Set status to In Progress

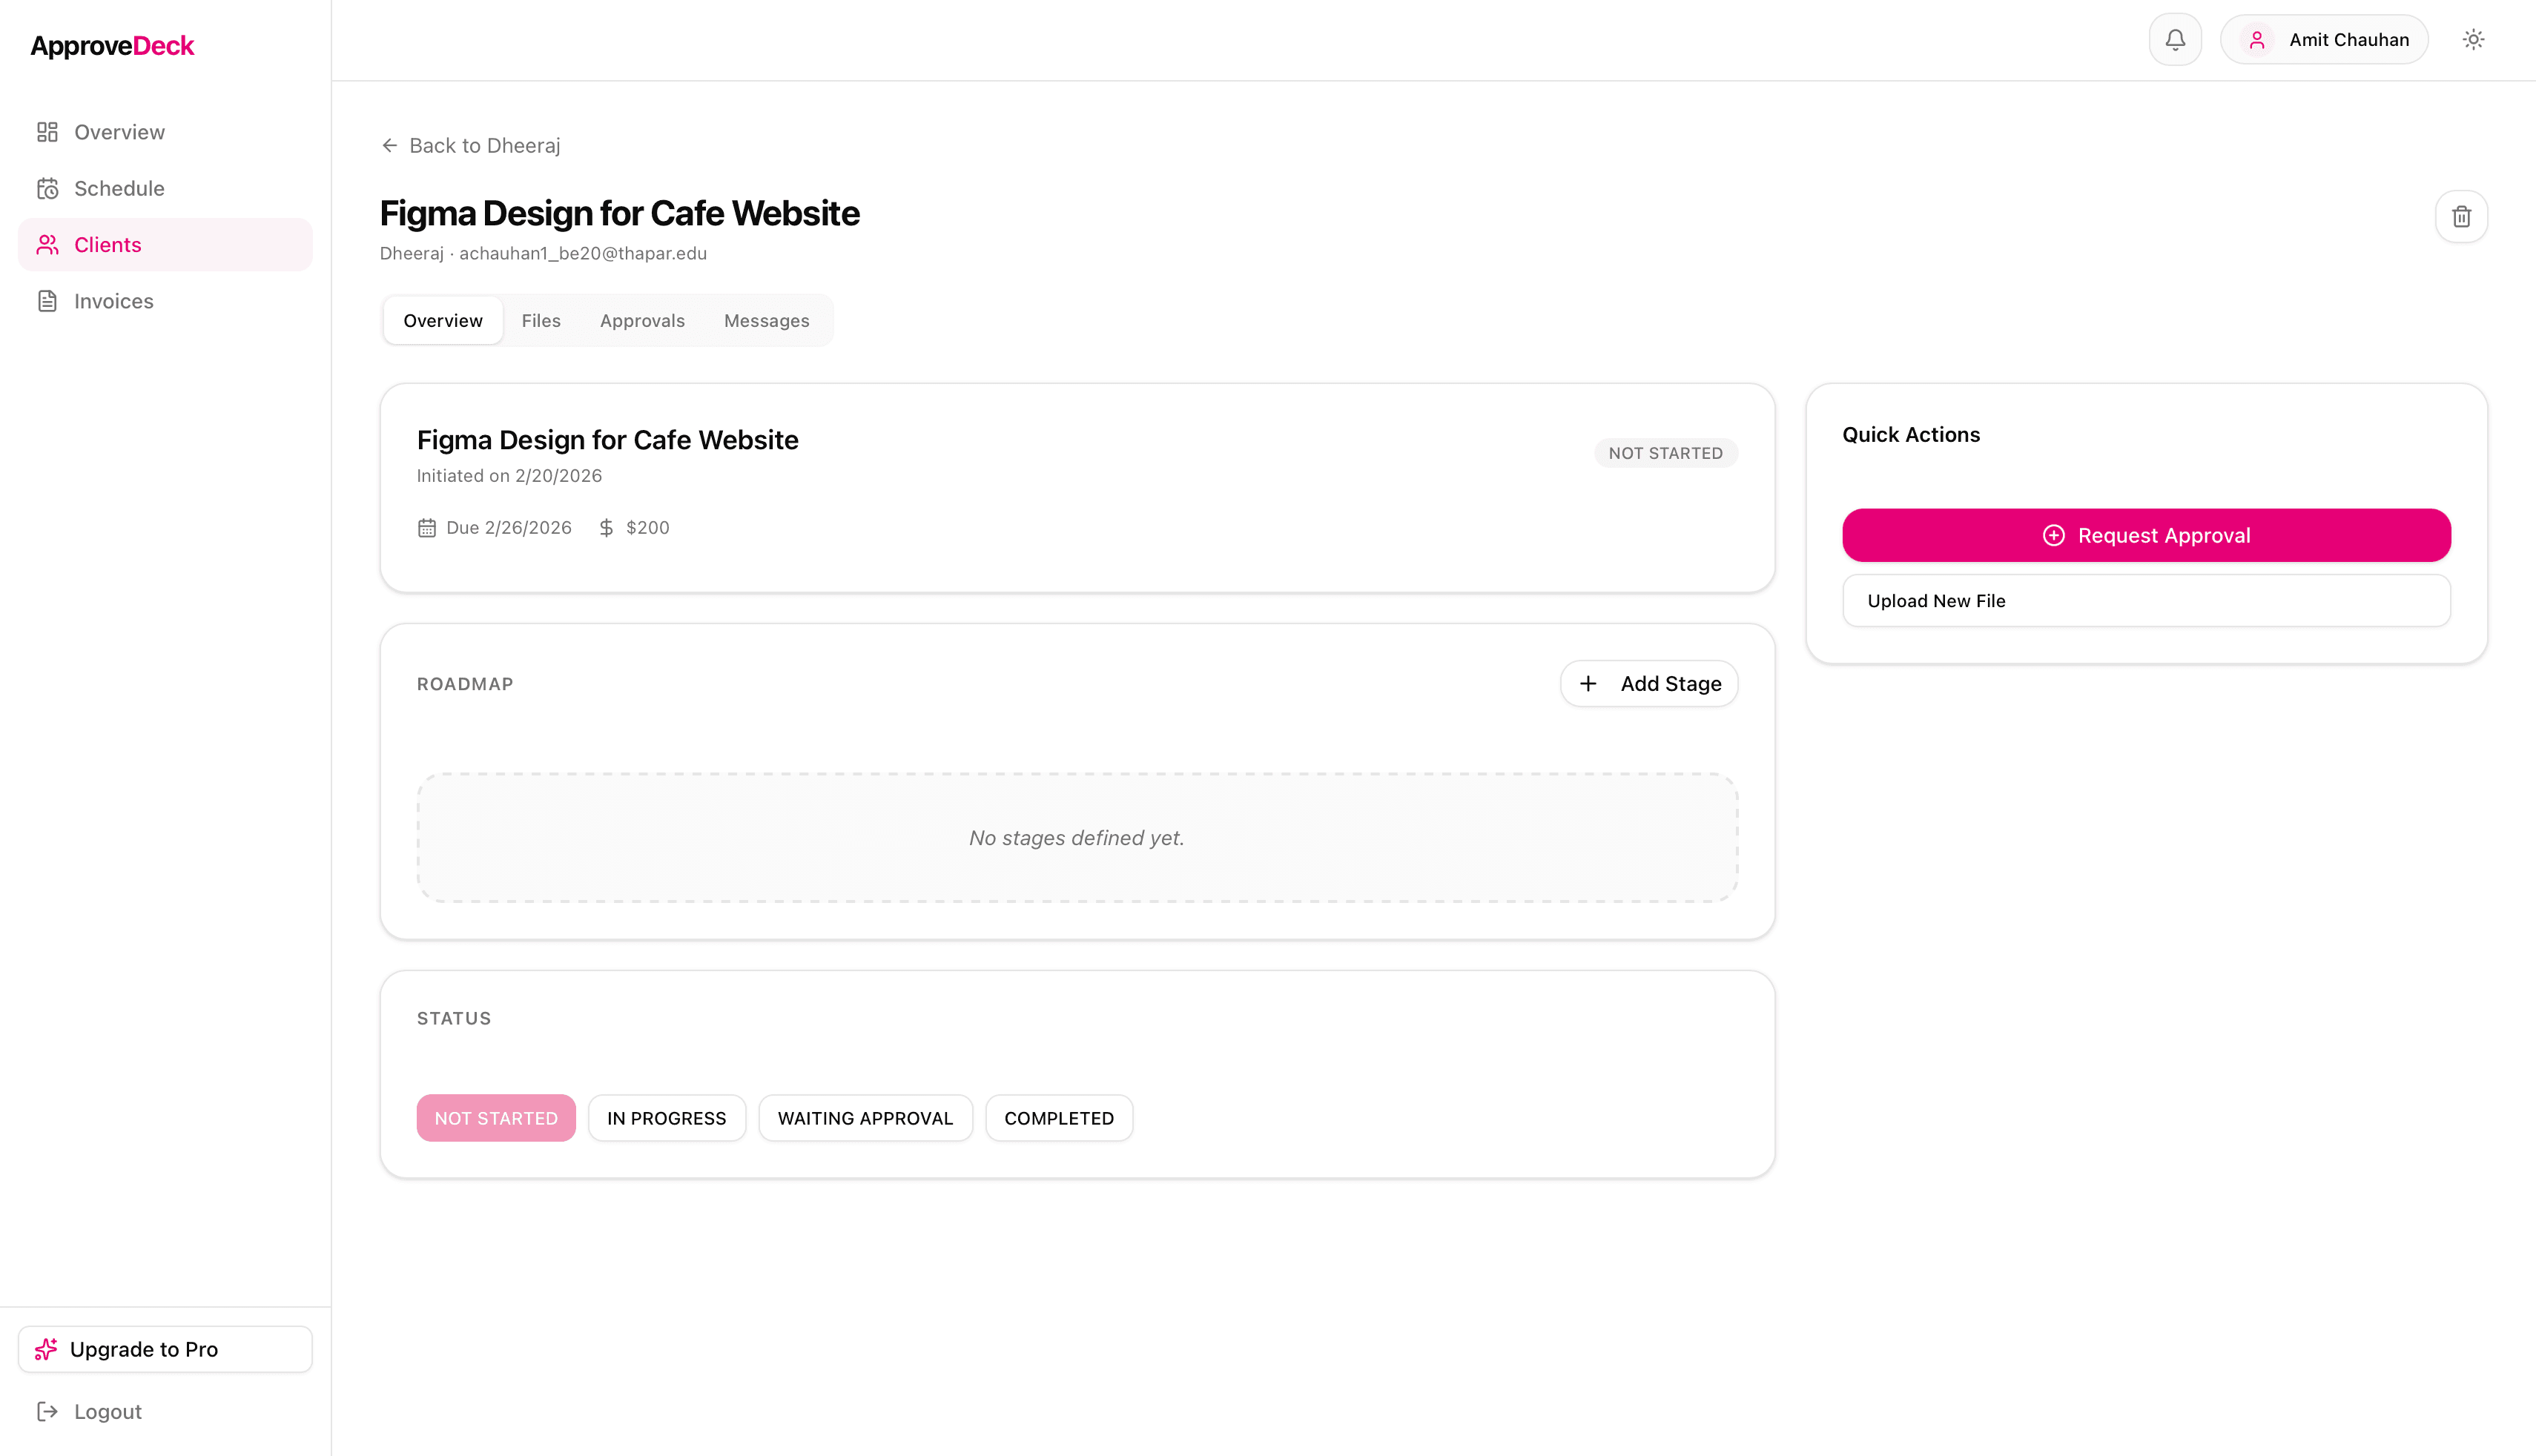tap(666, 1118)
